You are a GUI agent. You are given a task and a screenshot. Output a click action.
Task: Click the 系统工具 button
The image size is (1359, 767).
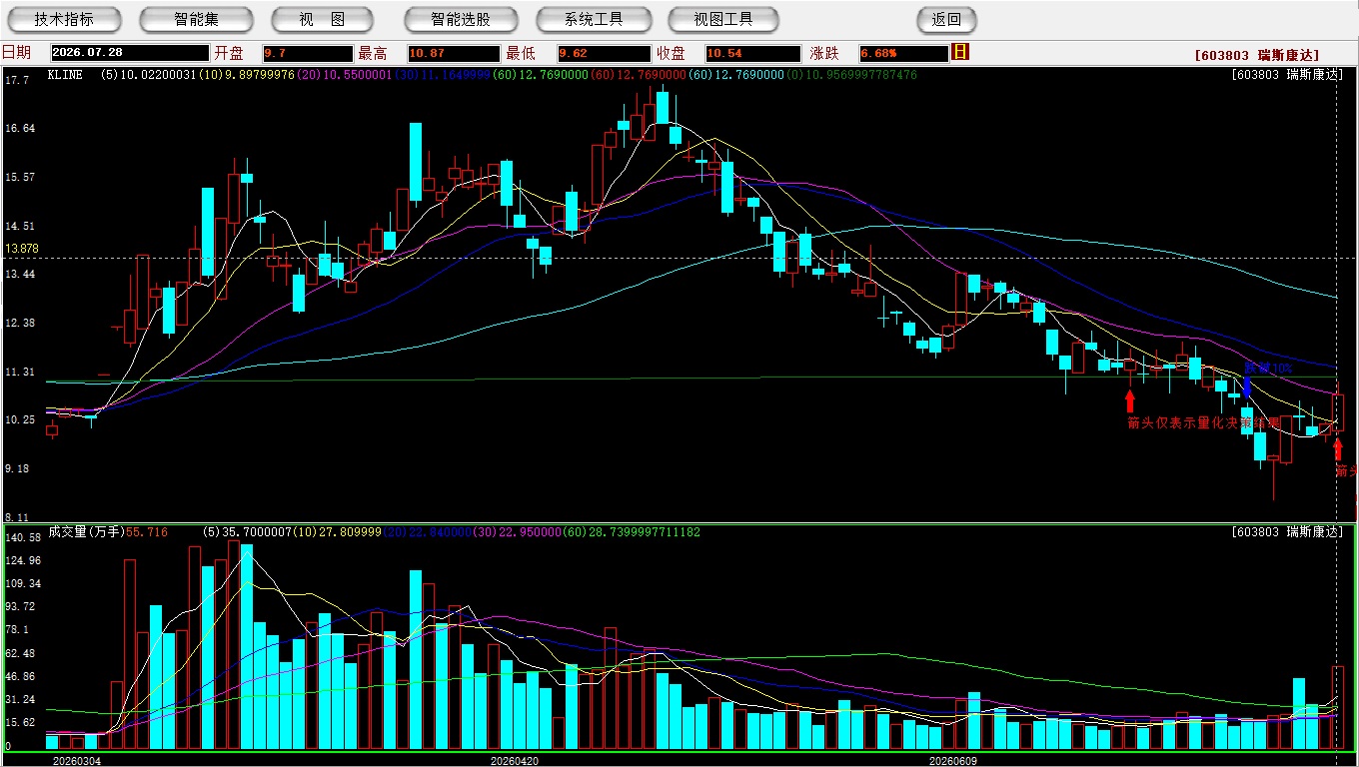pos(594,19)
